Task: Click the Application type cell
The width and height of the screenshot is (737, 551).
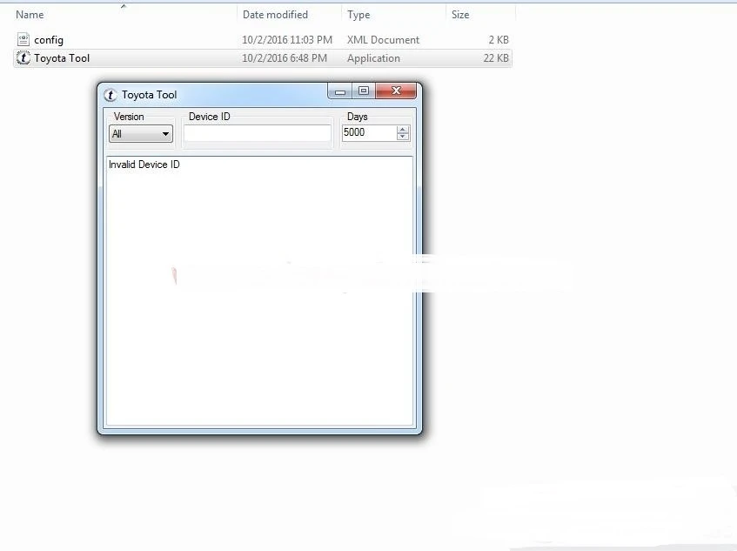Action: click(x=373, y=58)
